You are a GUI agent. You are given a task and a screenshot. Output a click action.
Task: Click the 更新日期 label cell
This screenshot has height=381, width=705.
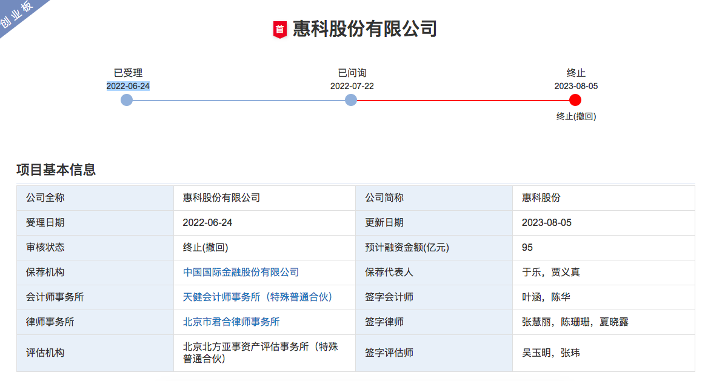tap(434, 223)
